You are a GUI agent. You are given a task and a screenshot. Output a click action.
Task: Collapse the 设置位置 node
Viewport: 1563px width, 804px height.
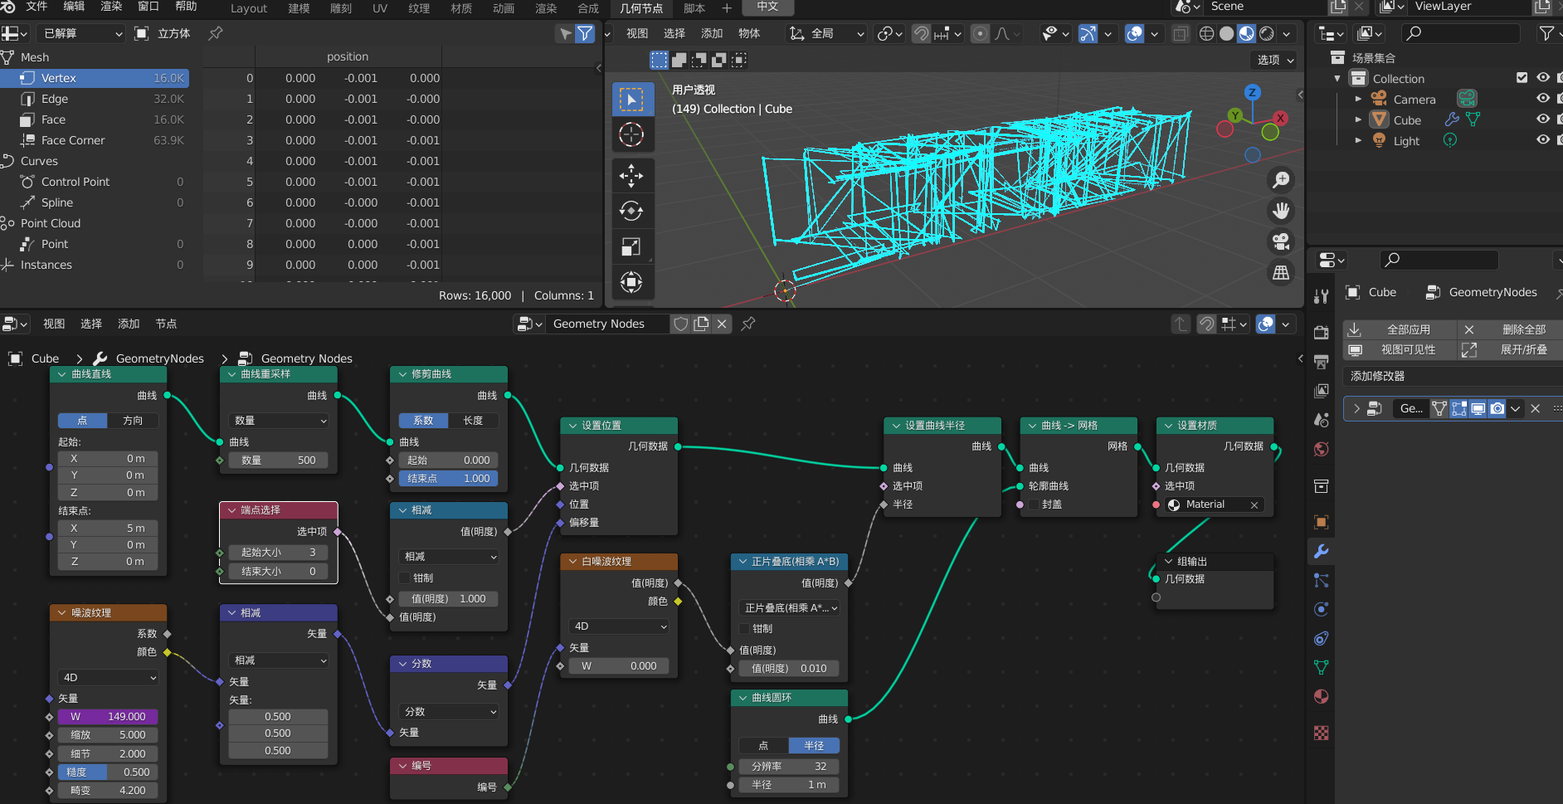(x=572, y=426)
